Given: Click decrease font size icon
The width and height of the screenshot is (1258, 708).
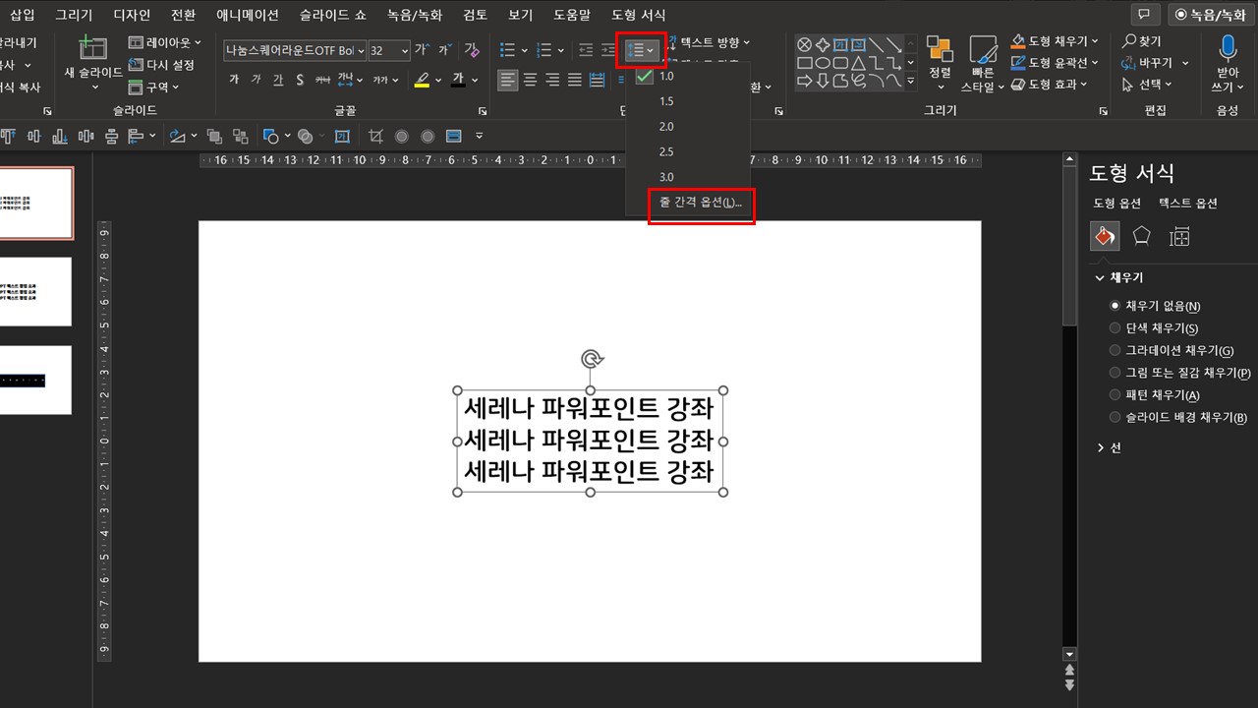Looking at the screenshot, I should 444,49.
